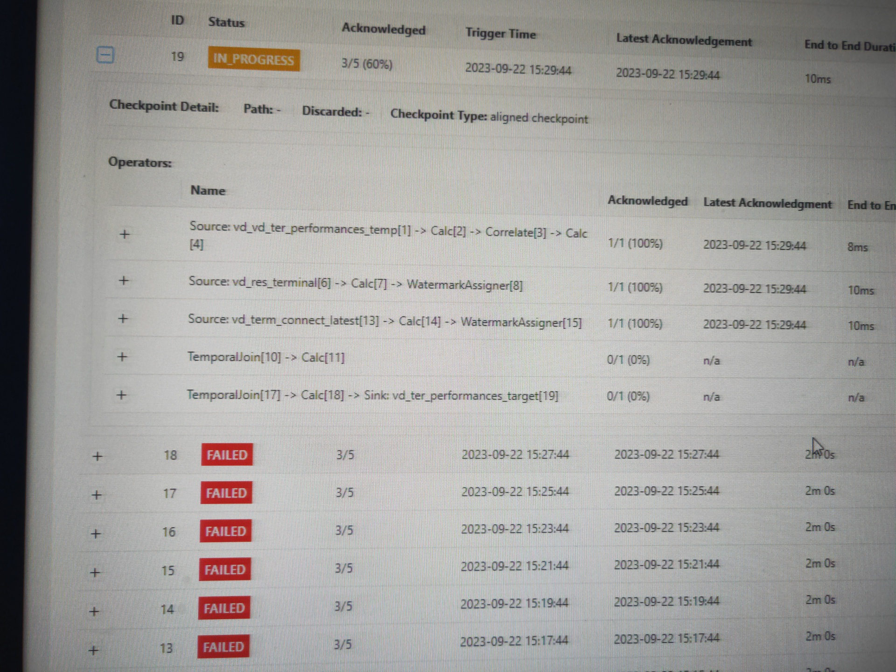Expand the vd_term_connect_latest source operator row

coord(123,319)
